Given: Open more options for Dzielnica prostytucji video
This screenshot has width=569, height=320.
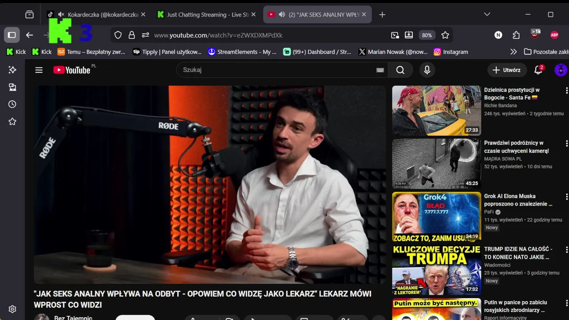Looking at the screenshot, I should 566,90.
